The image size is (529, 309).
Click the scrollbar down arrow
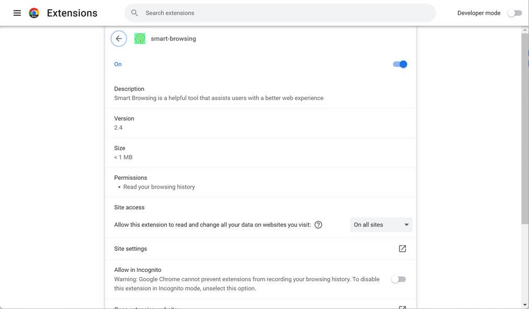[x=525, y=305]
